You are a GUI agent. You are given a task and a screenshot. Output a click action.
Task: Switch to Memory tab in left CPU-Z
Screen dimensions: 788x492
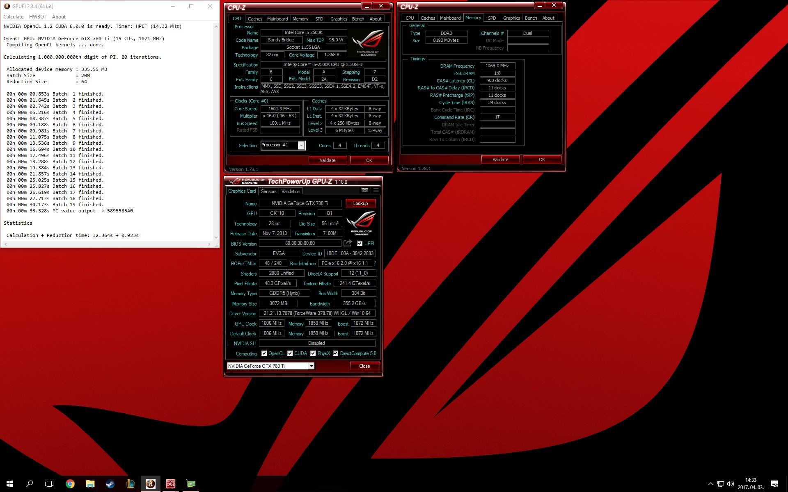300,19
